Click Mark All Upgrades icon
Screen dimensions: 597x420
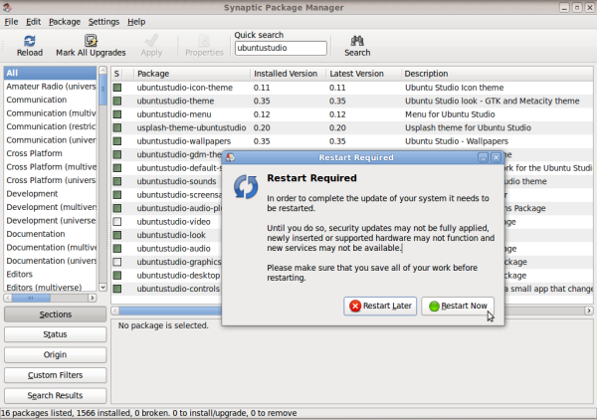coord(91,41)
